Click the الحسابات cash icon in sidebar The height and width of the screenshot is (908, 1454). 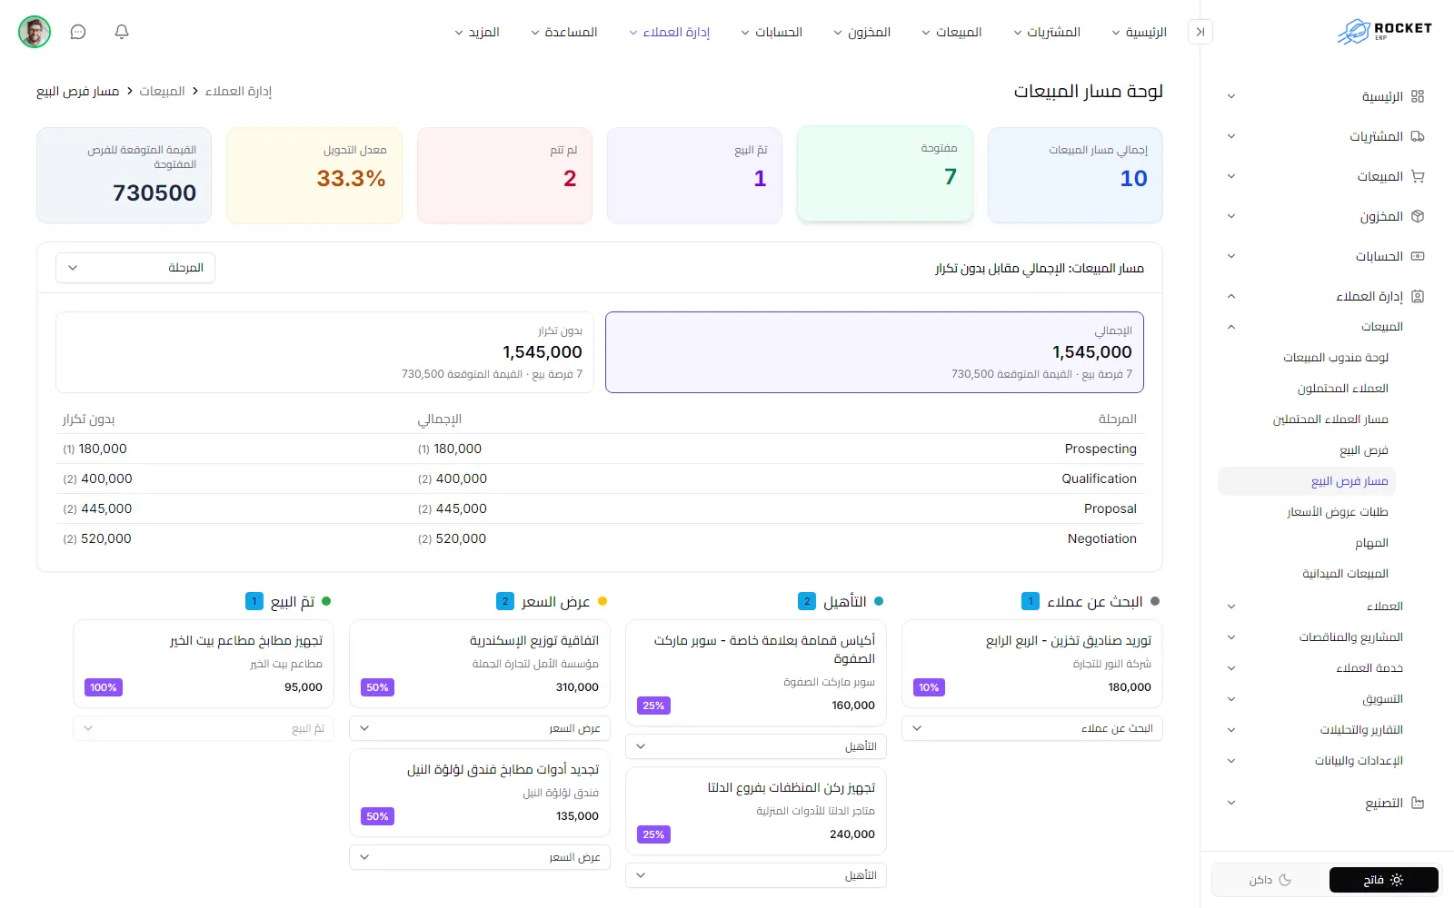tap(1418, 256)
